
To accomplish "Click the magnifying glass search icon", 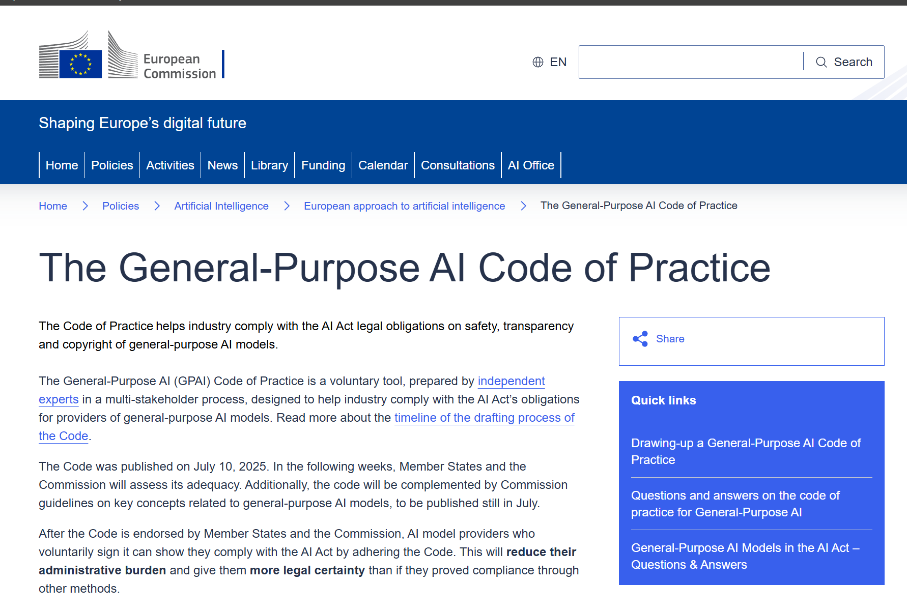I will pos(821,62).
